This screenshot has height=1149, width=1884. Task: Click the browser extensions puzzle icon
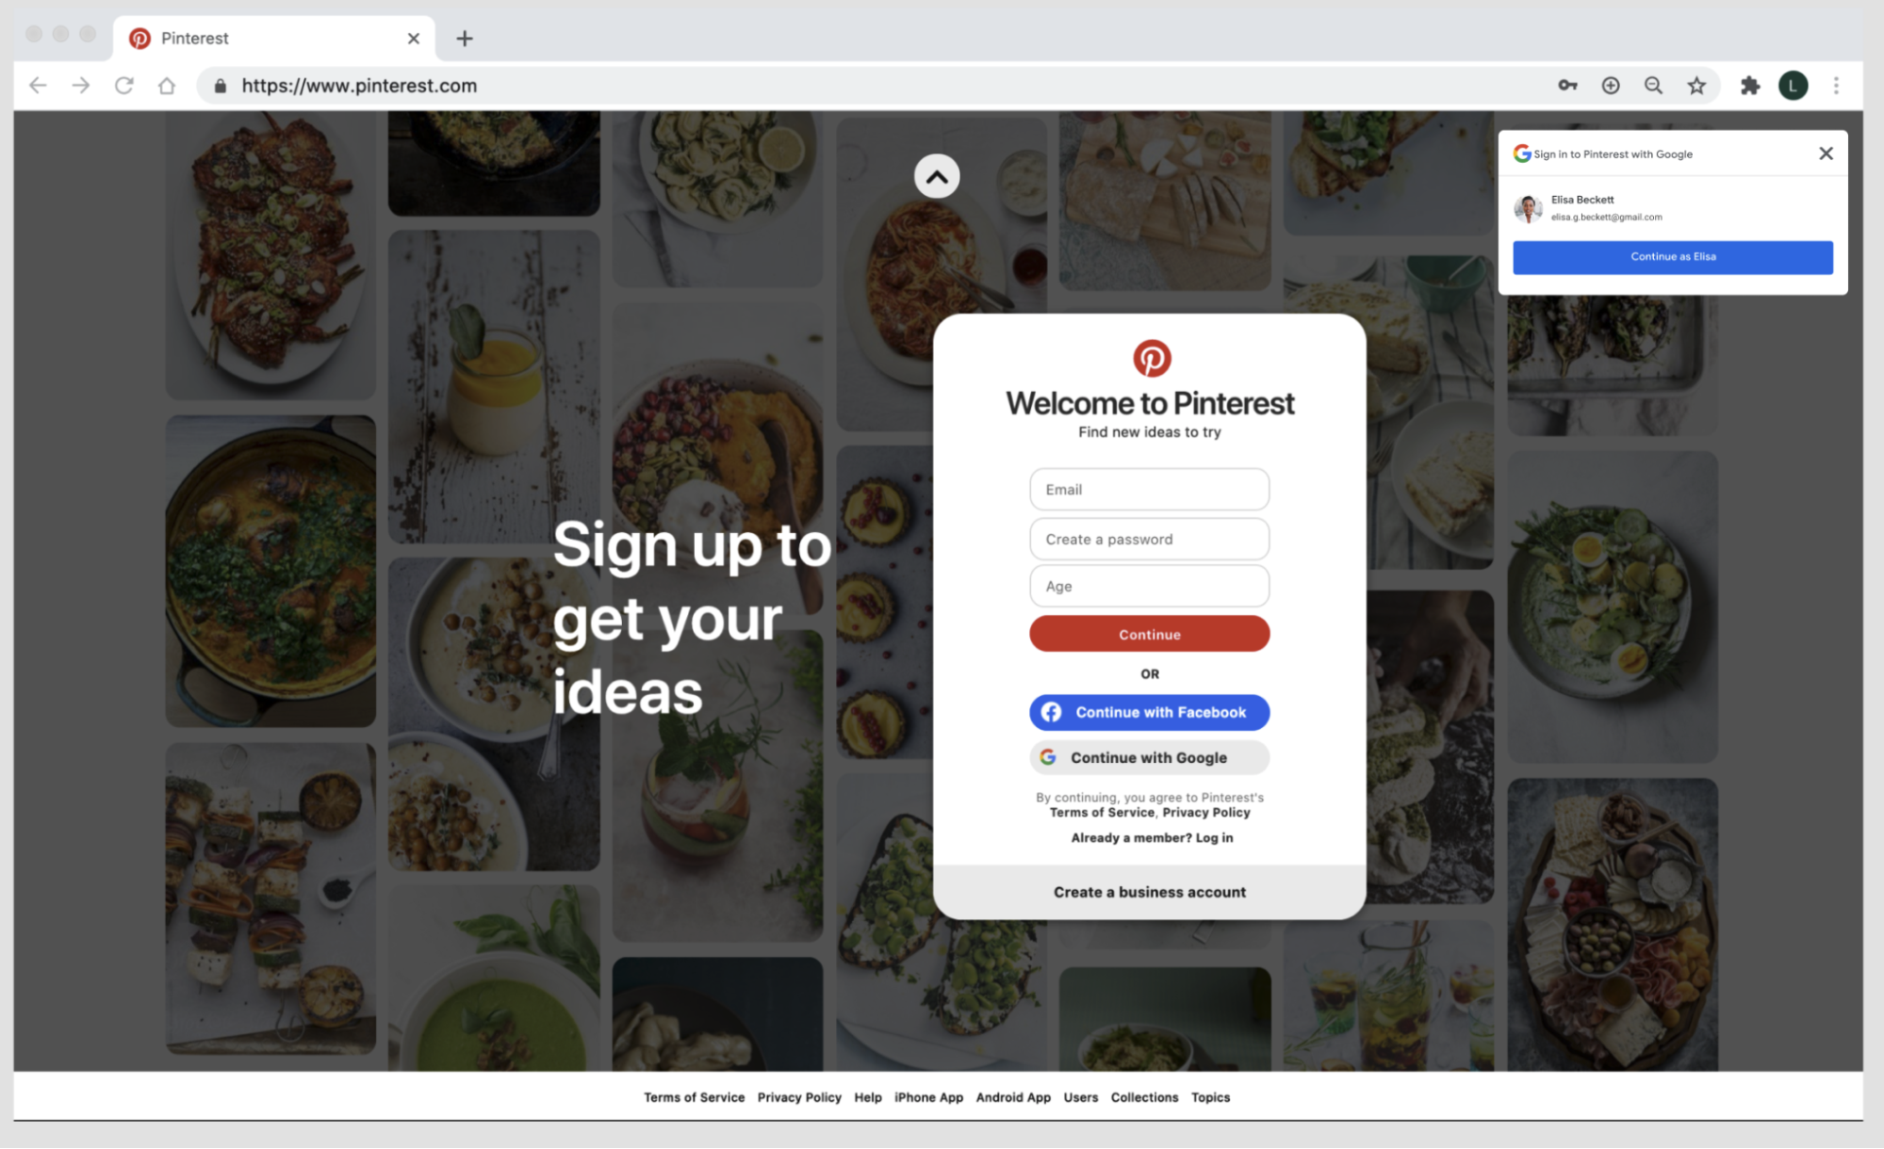(x=1749, y=85)
